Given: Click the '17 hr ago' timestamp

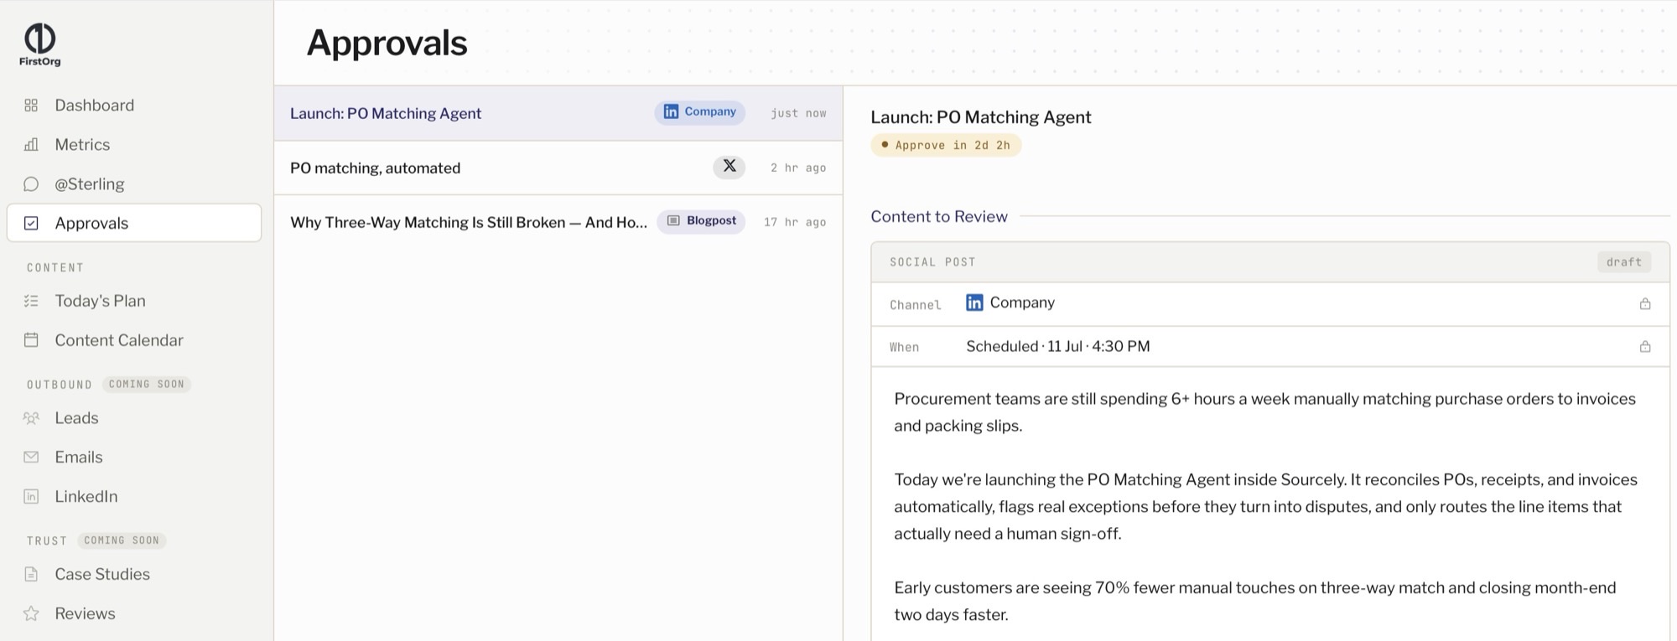Looking at the screenshot, I should coord(795,222).
